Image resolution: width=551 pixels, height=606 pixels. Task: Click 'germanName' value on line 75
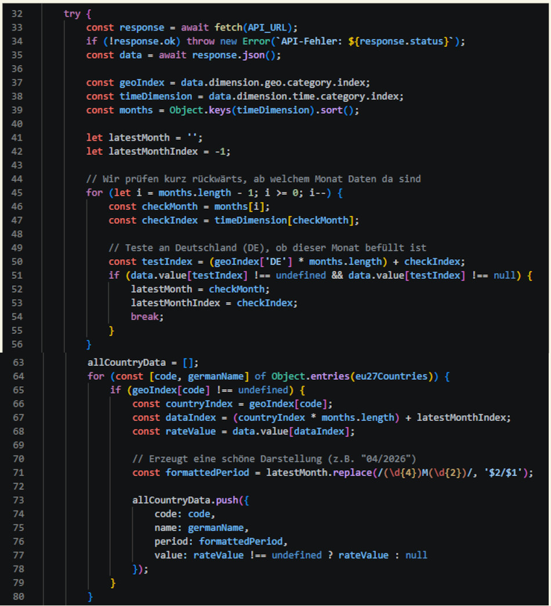point(216,528)
